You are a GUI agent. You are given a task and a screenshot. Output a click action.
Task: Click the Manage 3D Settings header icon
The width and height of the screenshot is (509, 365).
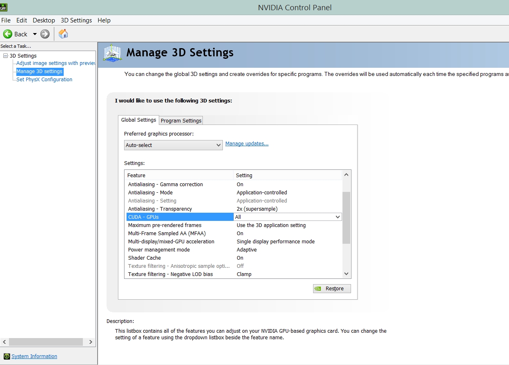point(112,53)
